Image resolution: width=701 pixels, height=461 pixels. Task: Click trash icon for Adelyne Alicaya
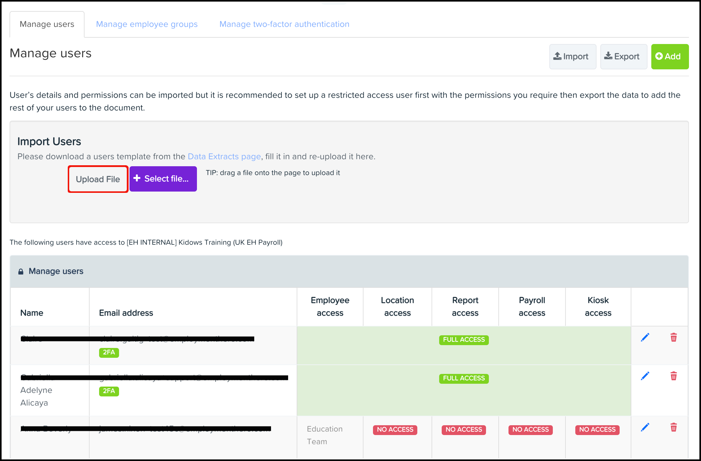[x=674, y=376]
